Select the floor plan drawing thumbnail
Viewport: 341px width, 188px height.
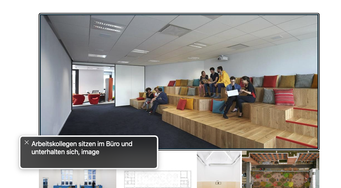click(x=158, y=179)
